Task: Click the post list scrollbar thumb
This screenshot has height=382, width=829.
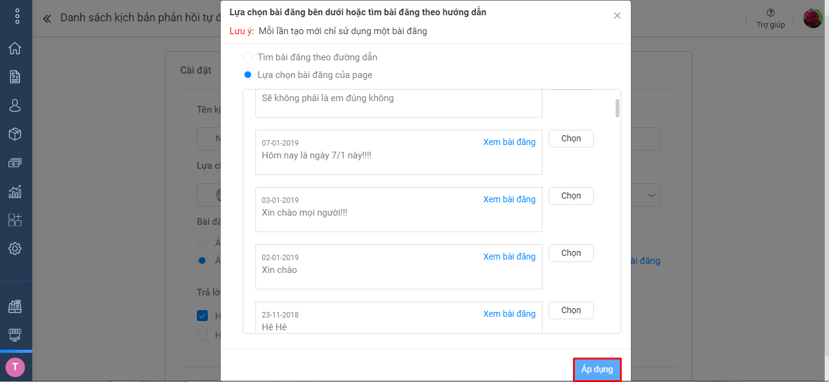Action: pos(617,108)
